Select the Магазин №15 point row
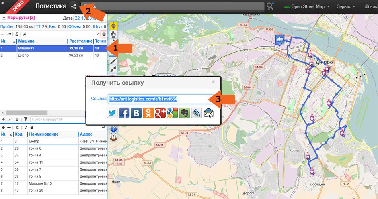 pyautogui.click(x=53, y=183)
